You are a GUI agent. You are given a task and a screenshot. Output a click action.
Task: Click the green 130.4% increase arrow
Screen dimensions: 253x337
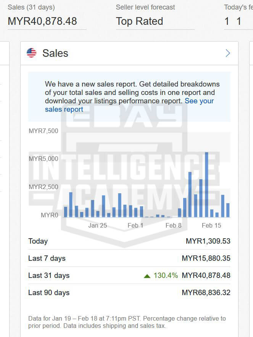147,276
